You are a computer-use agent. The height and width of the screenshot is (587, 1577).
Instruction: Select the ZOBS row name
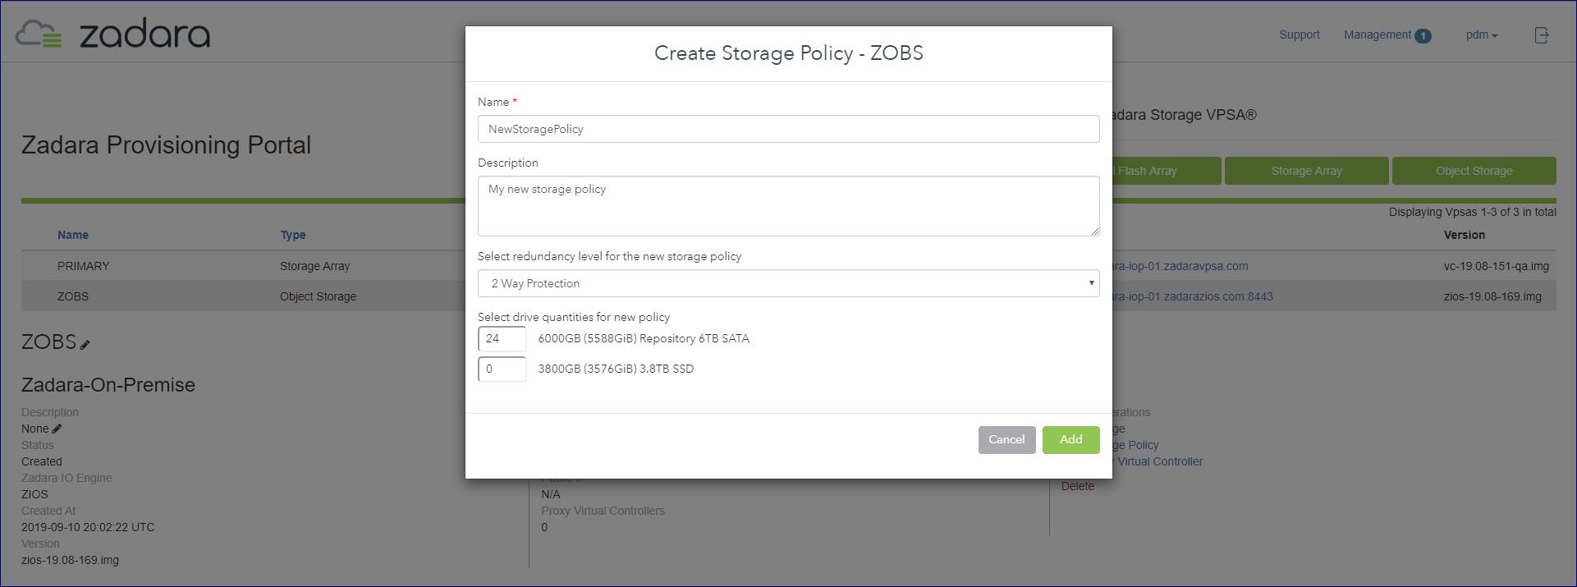[73, 296]
